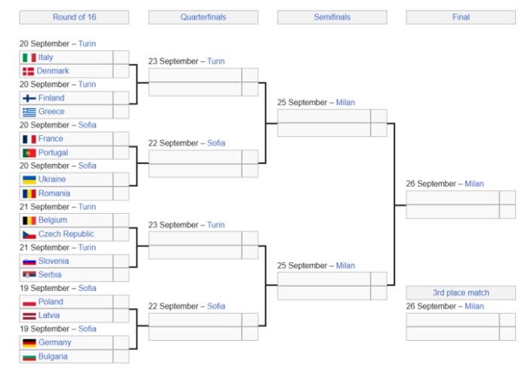Click the Greece flag icon
This screenshot has width=531, height=368.
(29, 112)
